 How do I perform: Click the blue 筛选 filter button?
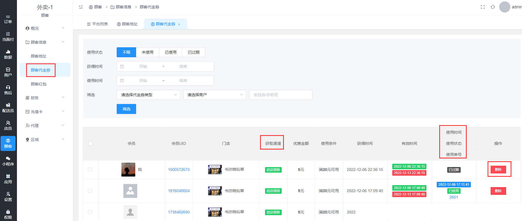point(126,109)
